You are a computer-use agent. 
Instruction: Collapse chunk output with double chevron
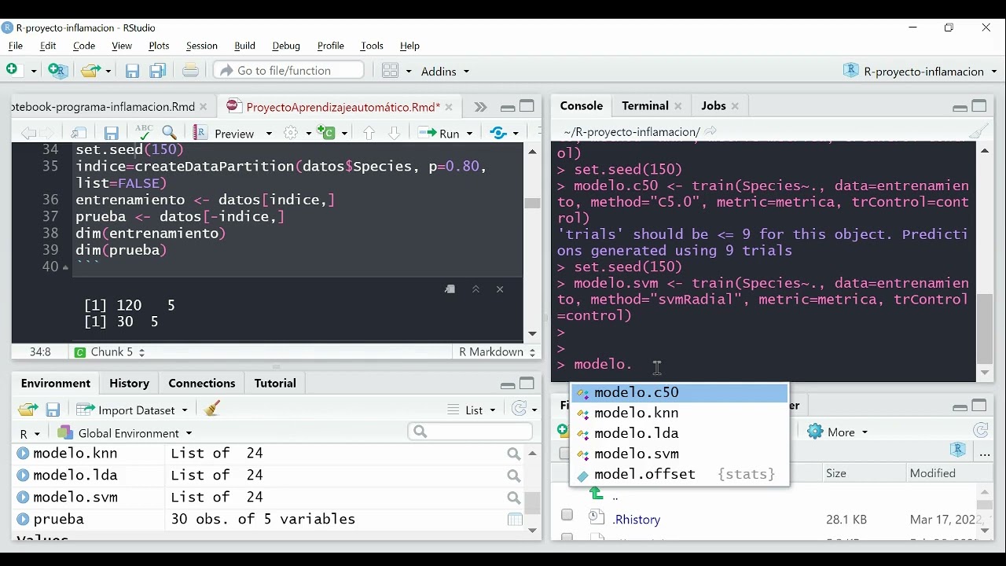(x=475, y=289)
